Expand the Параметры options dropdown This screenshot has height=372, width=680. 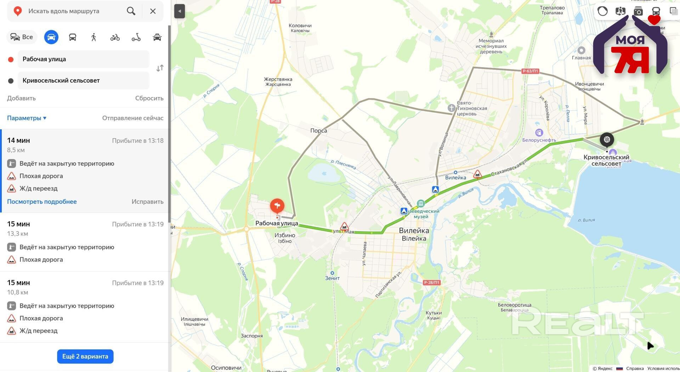pos(27,118)
